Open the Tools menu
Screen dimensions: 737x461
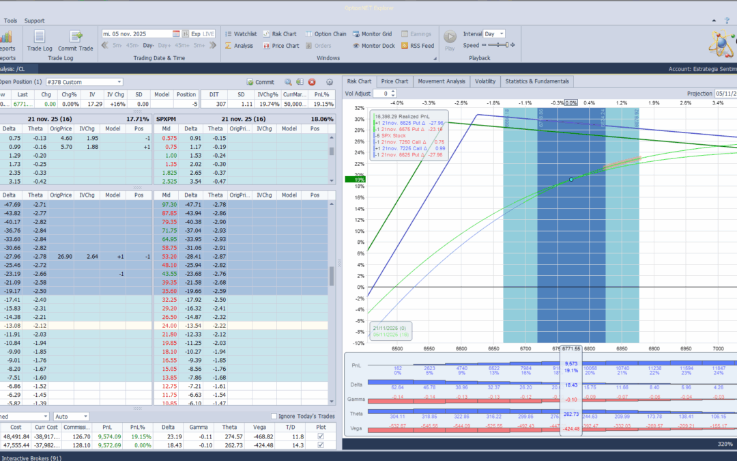pyautogui.click(x=10, y=20)
